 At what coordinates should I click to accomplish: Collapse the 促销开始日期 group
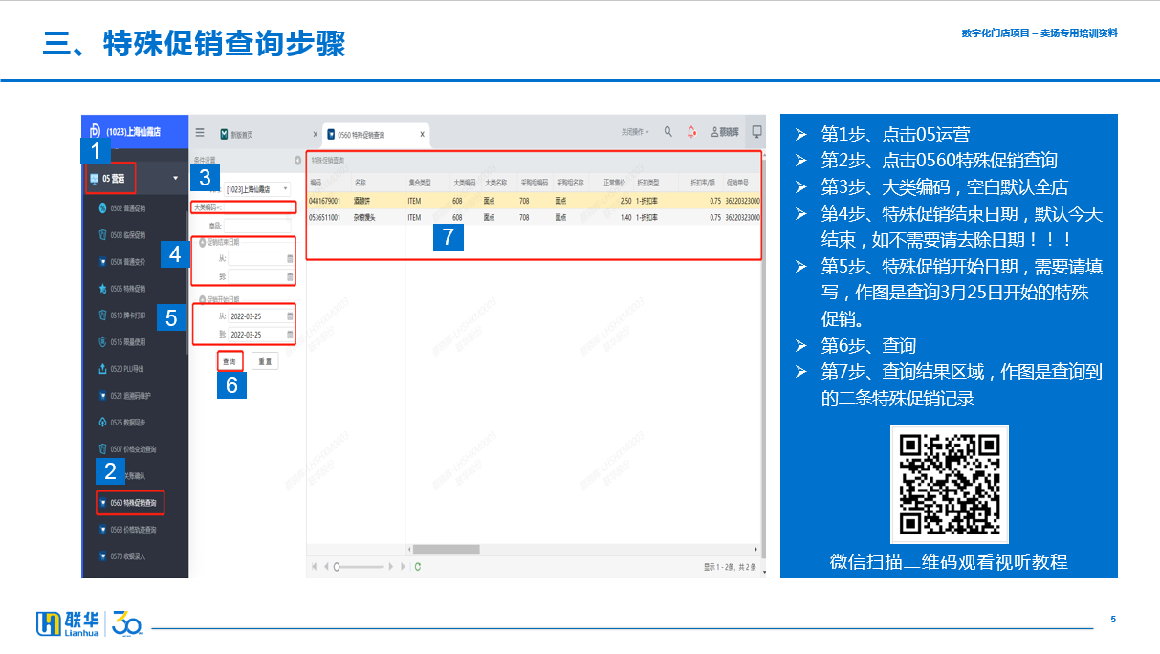[202, 298]
